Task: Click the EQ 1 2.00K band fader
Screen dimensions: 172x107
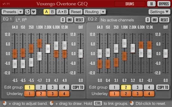Action: pos(48,49)
